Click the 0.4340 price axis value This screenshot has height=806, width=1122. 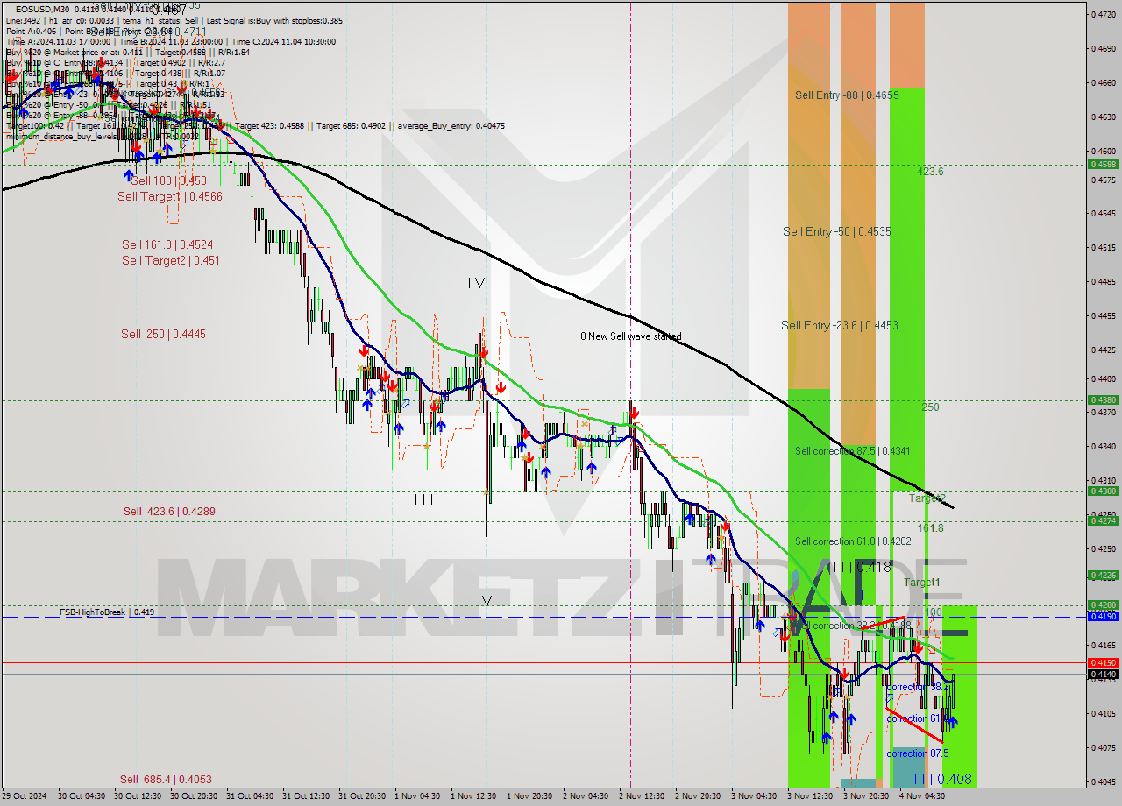coord(1103,447)
